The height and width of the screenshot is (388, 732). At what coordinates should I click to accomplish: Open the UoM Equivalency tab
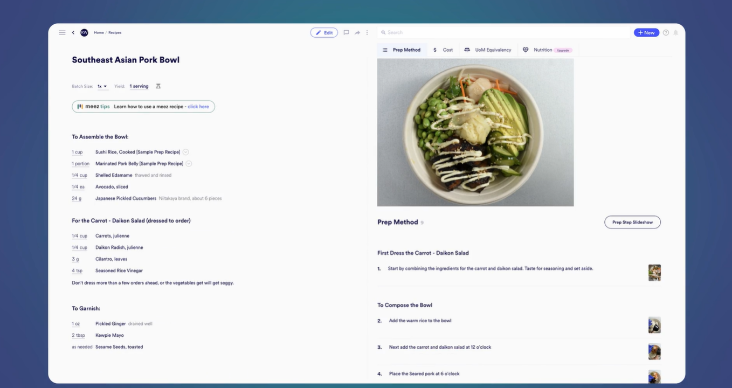tap(488, 50)
